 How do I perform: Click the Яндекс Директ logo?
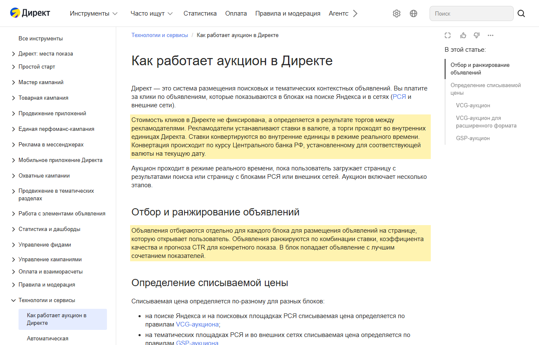tap(30, 13)
